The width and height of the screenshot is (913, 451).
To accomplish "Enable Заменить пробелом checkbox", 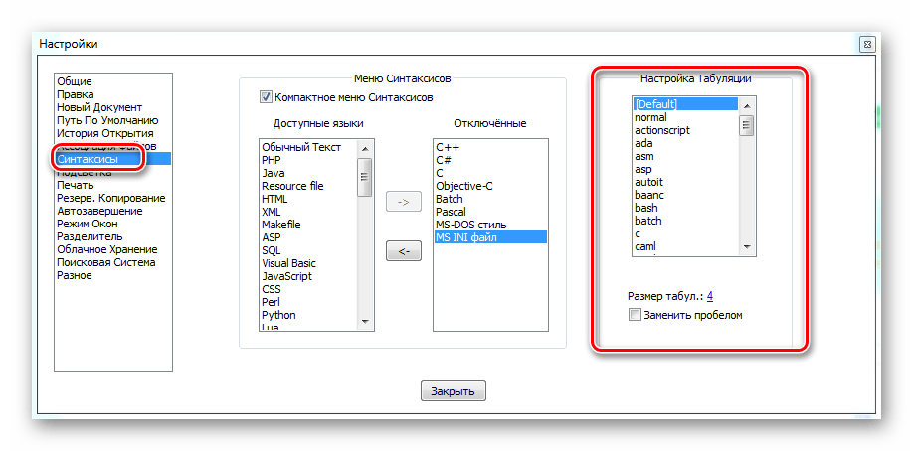I will click(636, 315).
